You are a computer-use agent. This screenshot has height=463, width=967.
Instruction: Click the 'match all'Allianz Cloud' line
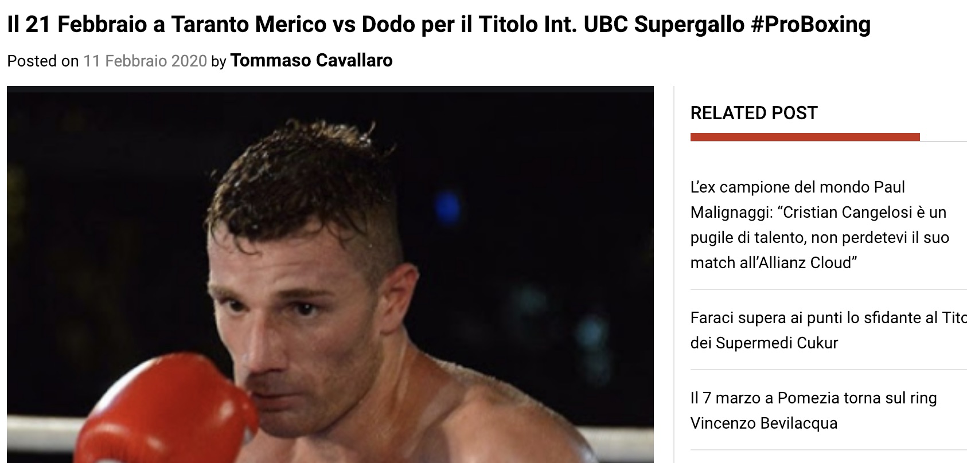(773, 263)
